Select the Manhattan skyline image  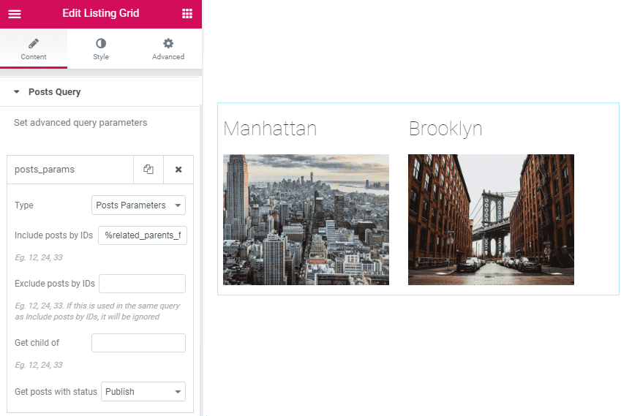click(306, 219)
